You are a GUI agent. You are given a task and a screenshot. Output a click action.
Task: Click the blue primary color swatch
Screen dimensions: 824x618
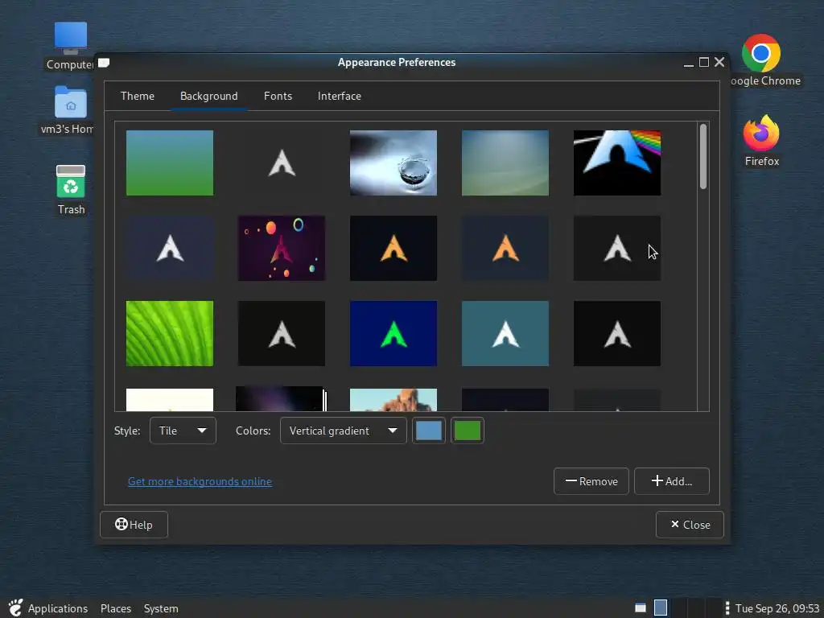428,431
